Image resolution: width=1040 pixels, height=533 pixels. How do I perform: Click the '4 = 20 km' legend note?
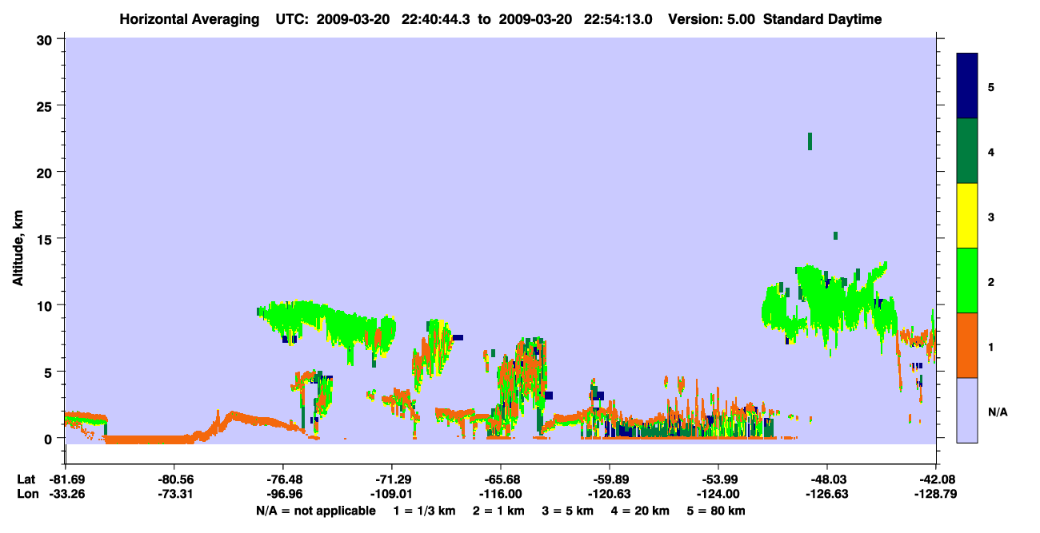point(640,511)
